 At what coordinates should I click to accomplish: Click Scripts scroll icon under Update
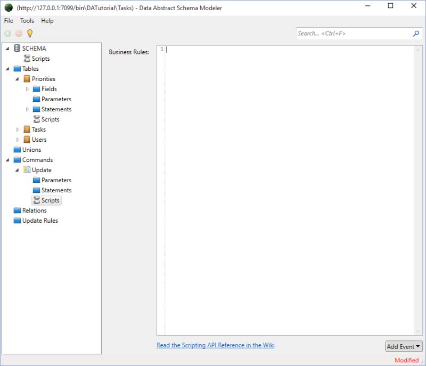[x=36, y=200]
